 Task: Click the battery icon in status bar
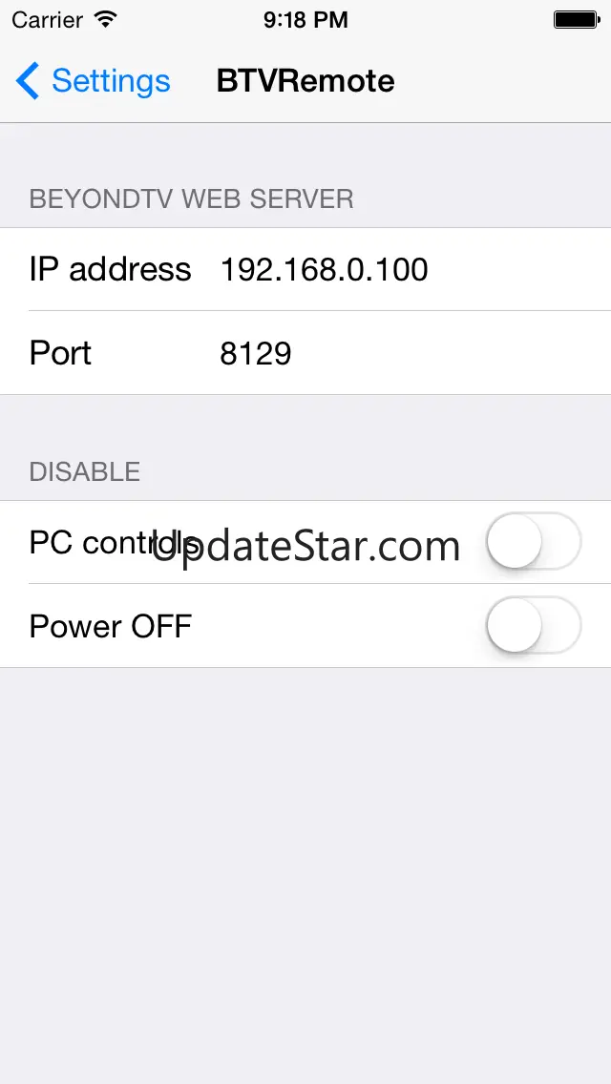pyautogui.click(x=576, y=19)
